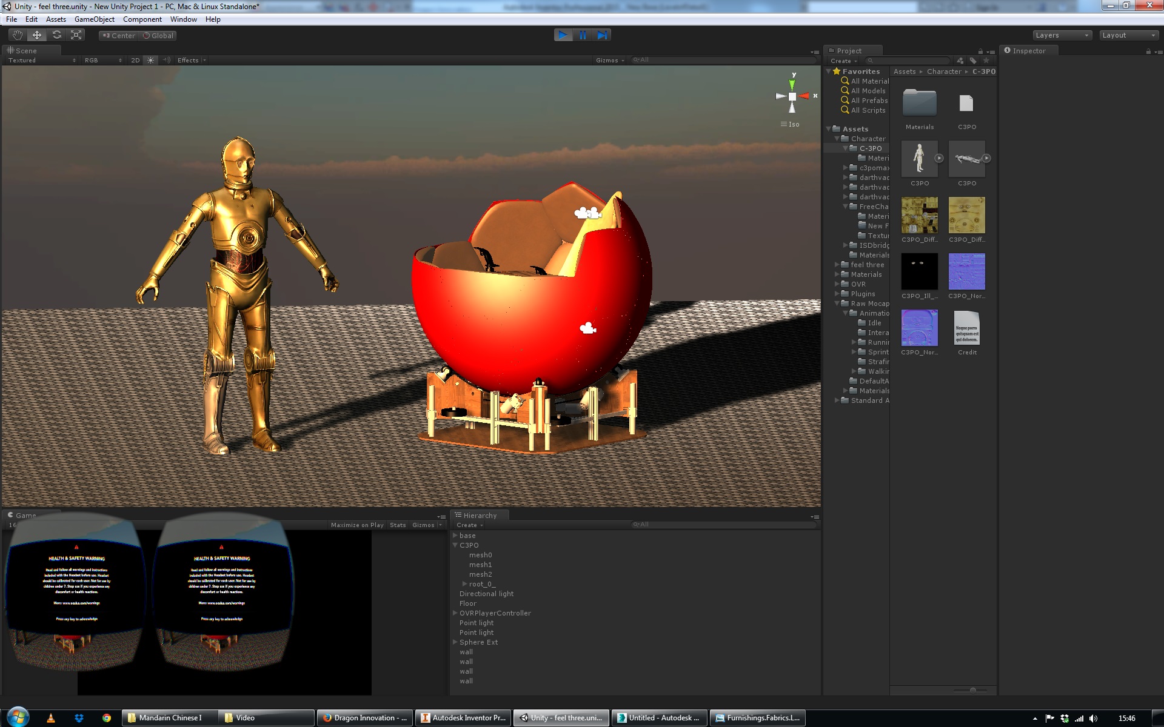
Task: Open the GameObject menu
Action: pos(95,19)
